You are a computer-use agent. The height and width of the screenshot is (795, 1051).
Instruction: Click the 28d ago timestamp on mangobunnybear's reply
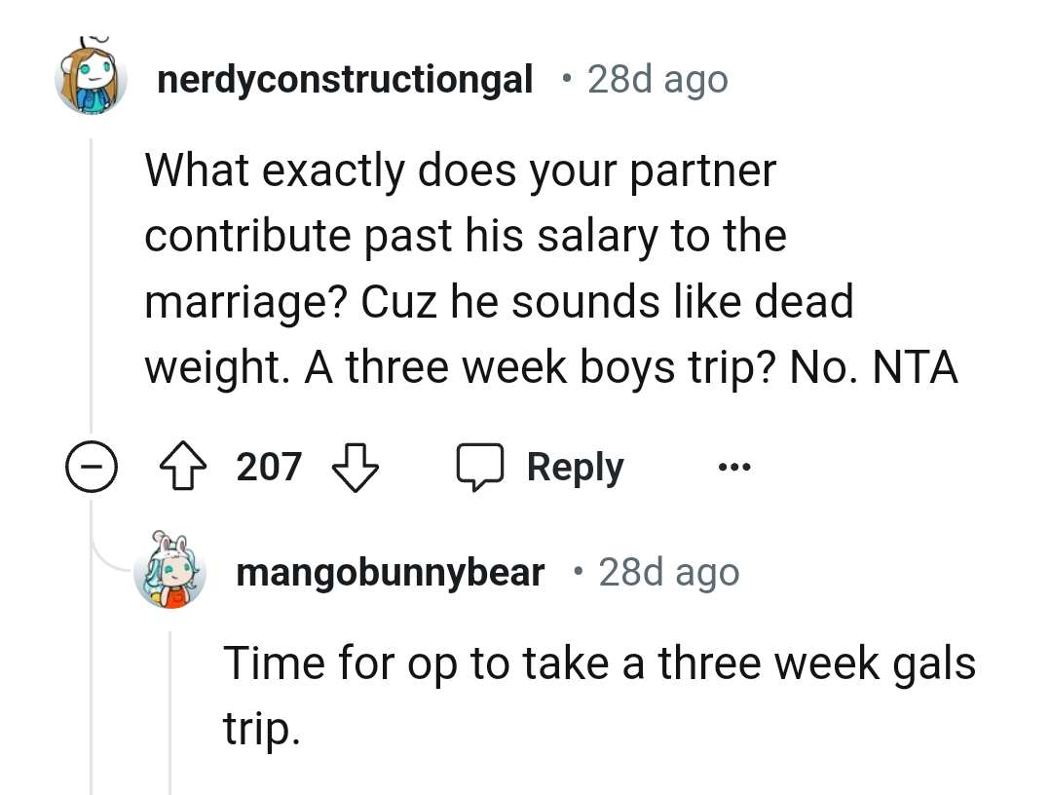[x=668, y=572]
